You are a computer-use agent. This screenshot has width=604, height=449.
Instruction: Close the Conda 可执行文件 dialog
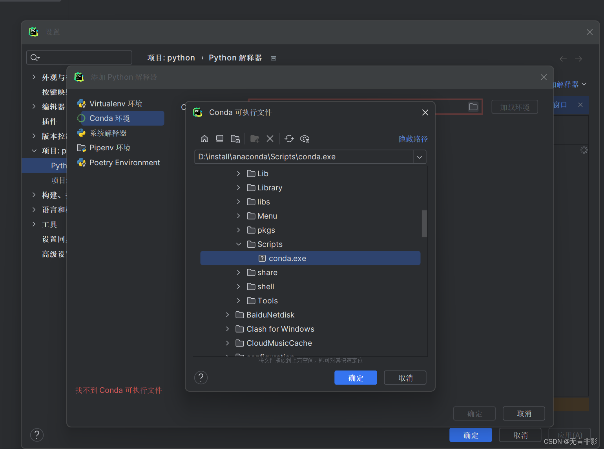click(425, 113)
